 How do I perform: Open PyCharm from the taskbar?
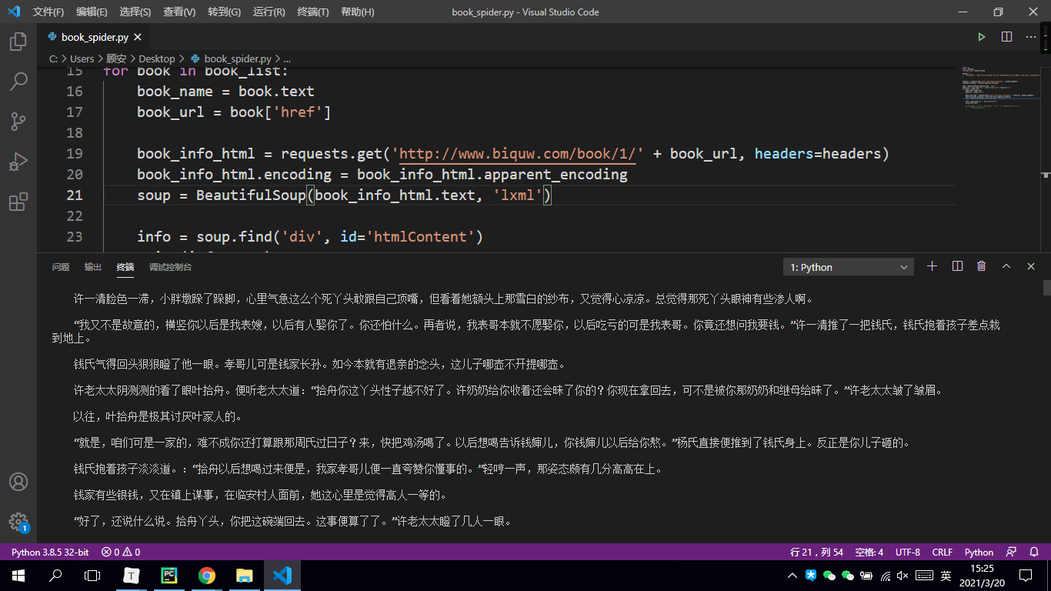pyautogui.click(x=169, y=575)
